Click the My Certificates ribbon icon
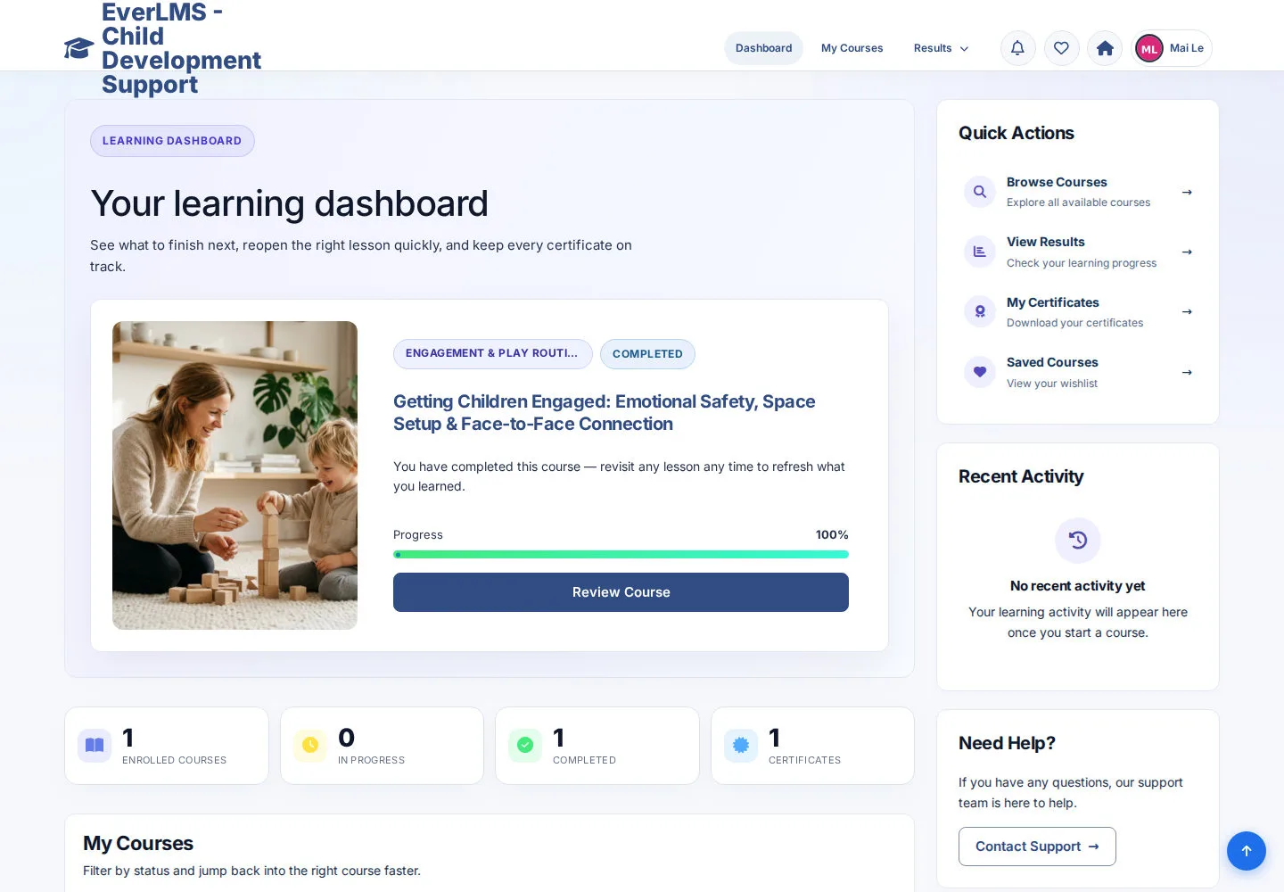 click(980, 311)
